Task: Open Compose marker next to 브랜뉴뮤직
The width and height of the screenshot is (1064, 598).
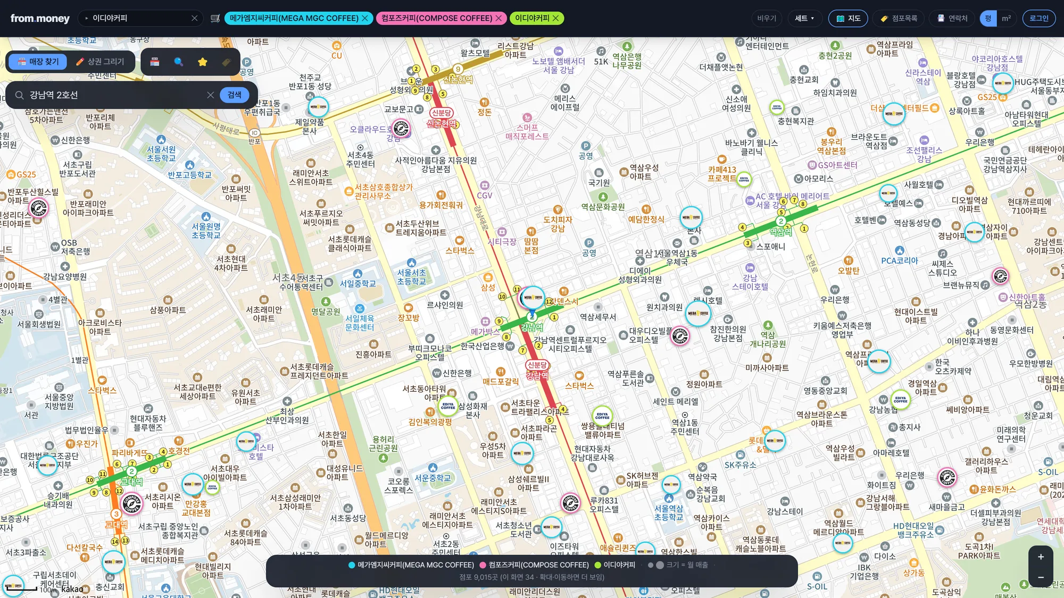Action: [1001, 276]
